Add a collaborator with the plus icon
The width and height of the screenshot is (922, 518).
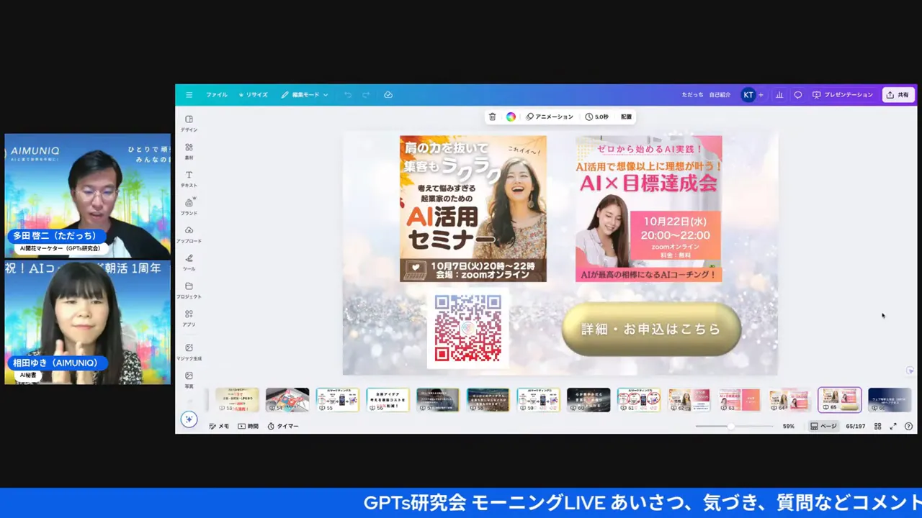[761, 95]
